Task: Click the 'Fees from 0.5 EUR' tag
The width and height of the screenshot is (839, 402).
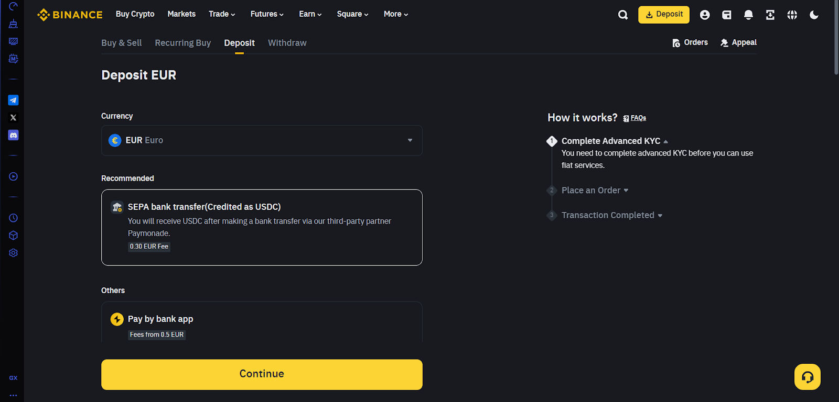Action: pos(157,334)
